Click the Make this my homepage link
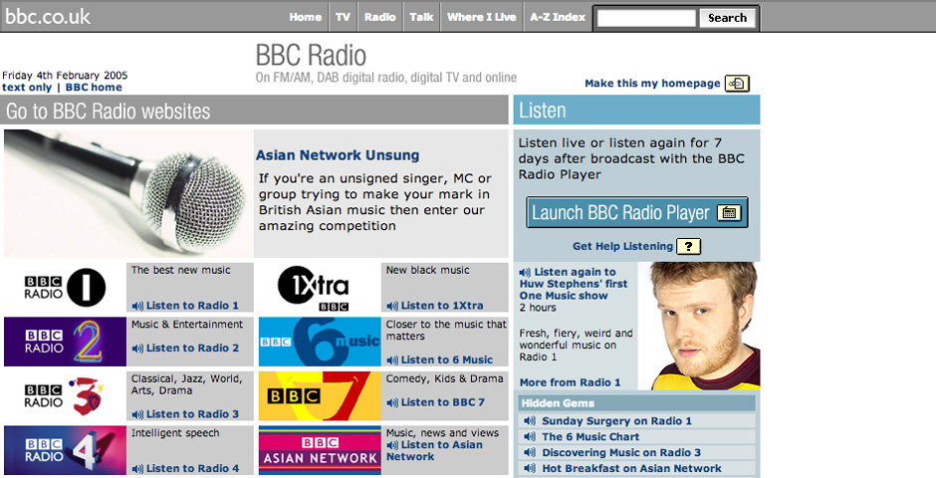The width and height of the screenshot is (936, 478). click(652, 84)
